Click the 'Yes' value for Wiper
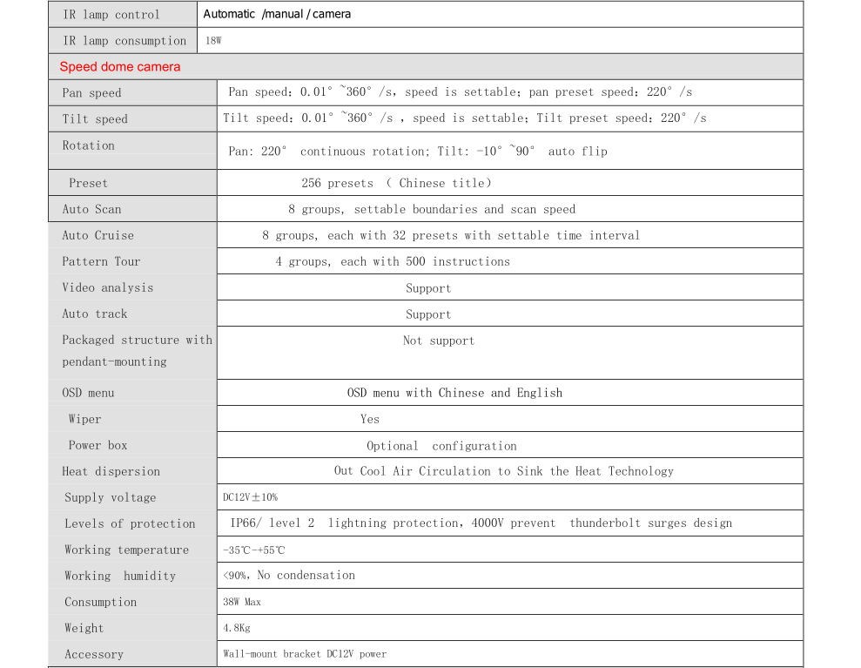The height and width of the screenshot is (668, 861). pos(370,419)
